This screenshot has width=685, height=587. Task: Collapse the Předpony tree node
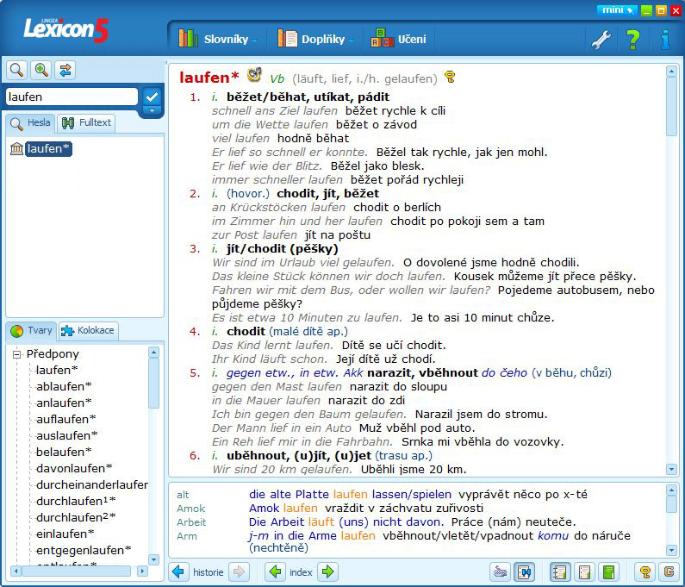click(16, 354)
